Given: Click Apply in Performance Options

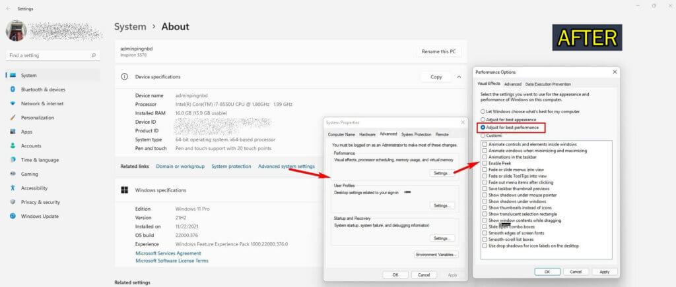Looking at the screenshot, I should pyautogui.click(x=605, y=272).
